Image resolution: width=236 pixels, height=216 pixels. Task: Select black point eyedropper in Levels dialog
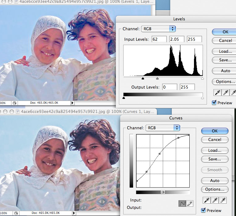pos(218,93)
